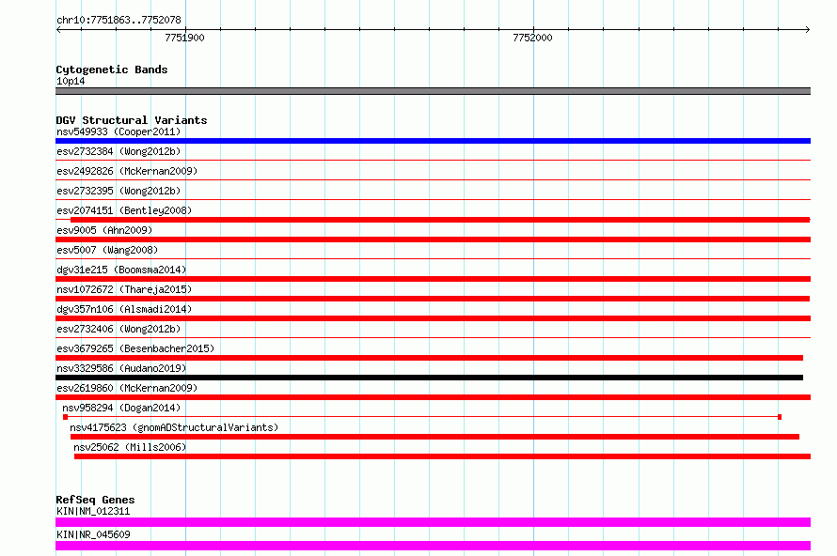Click the gray 10p14 cytoband bar
Screen dimensions: 837x556
pos(433,91)
